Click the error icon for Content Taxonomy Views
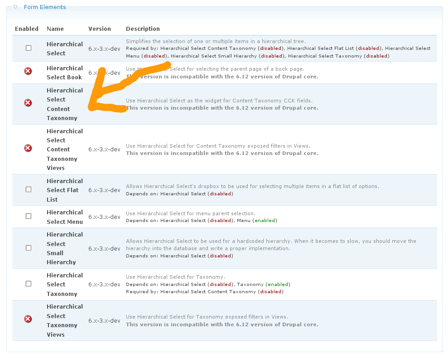 tap(28, 148)
